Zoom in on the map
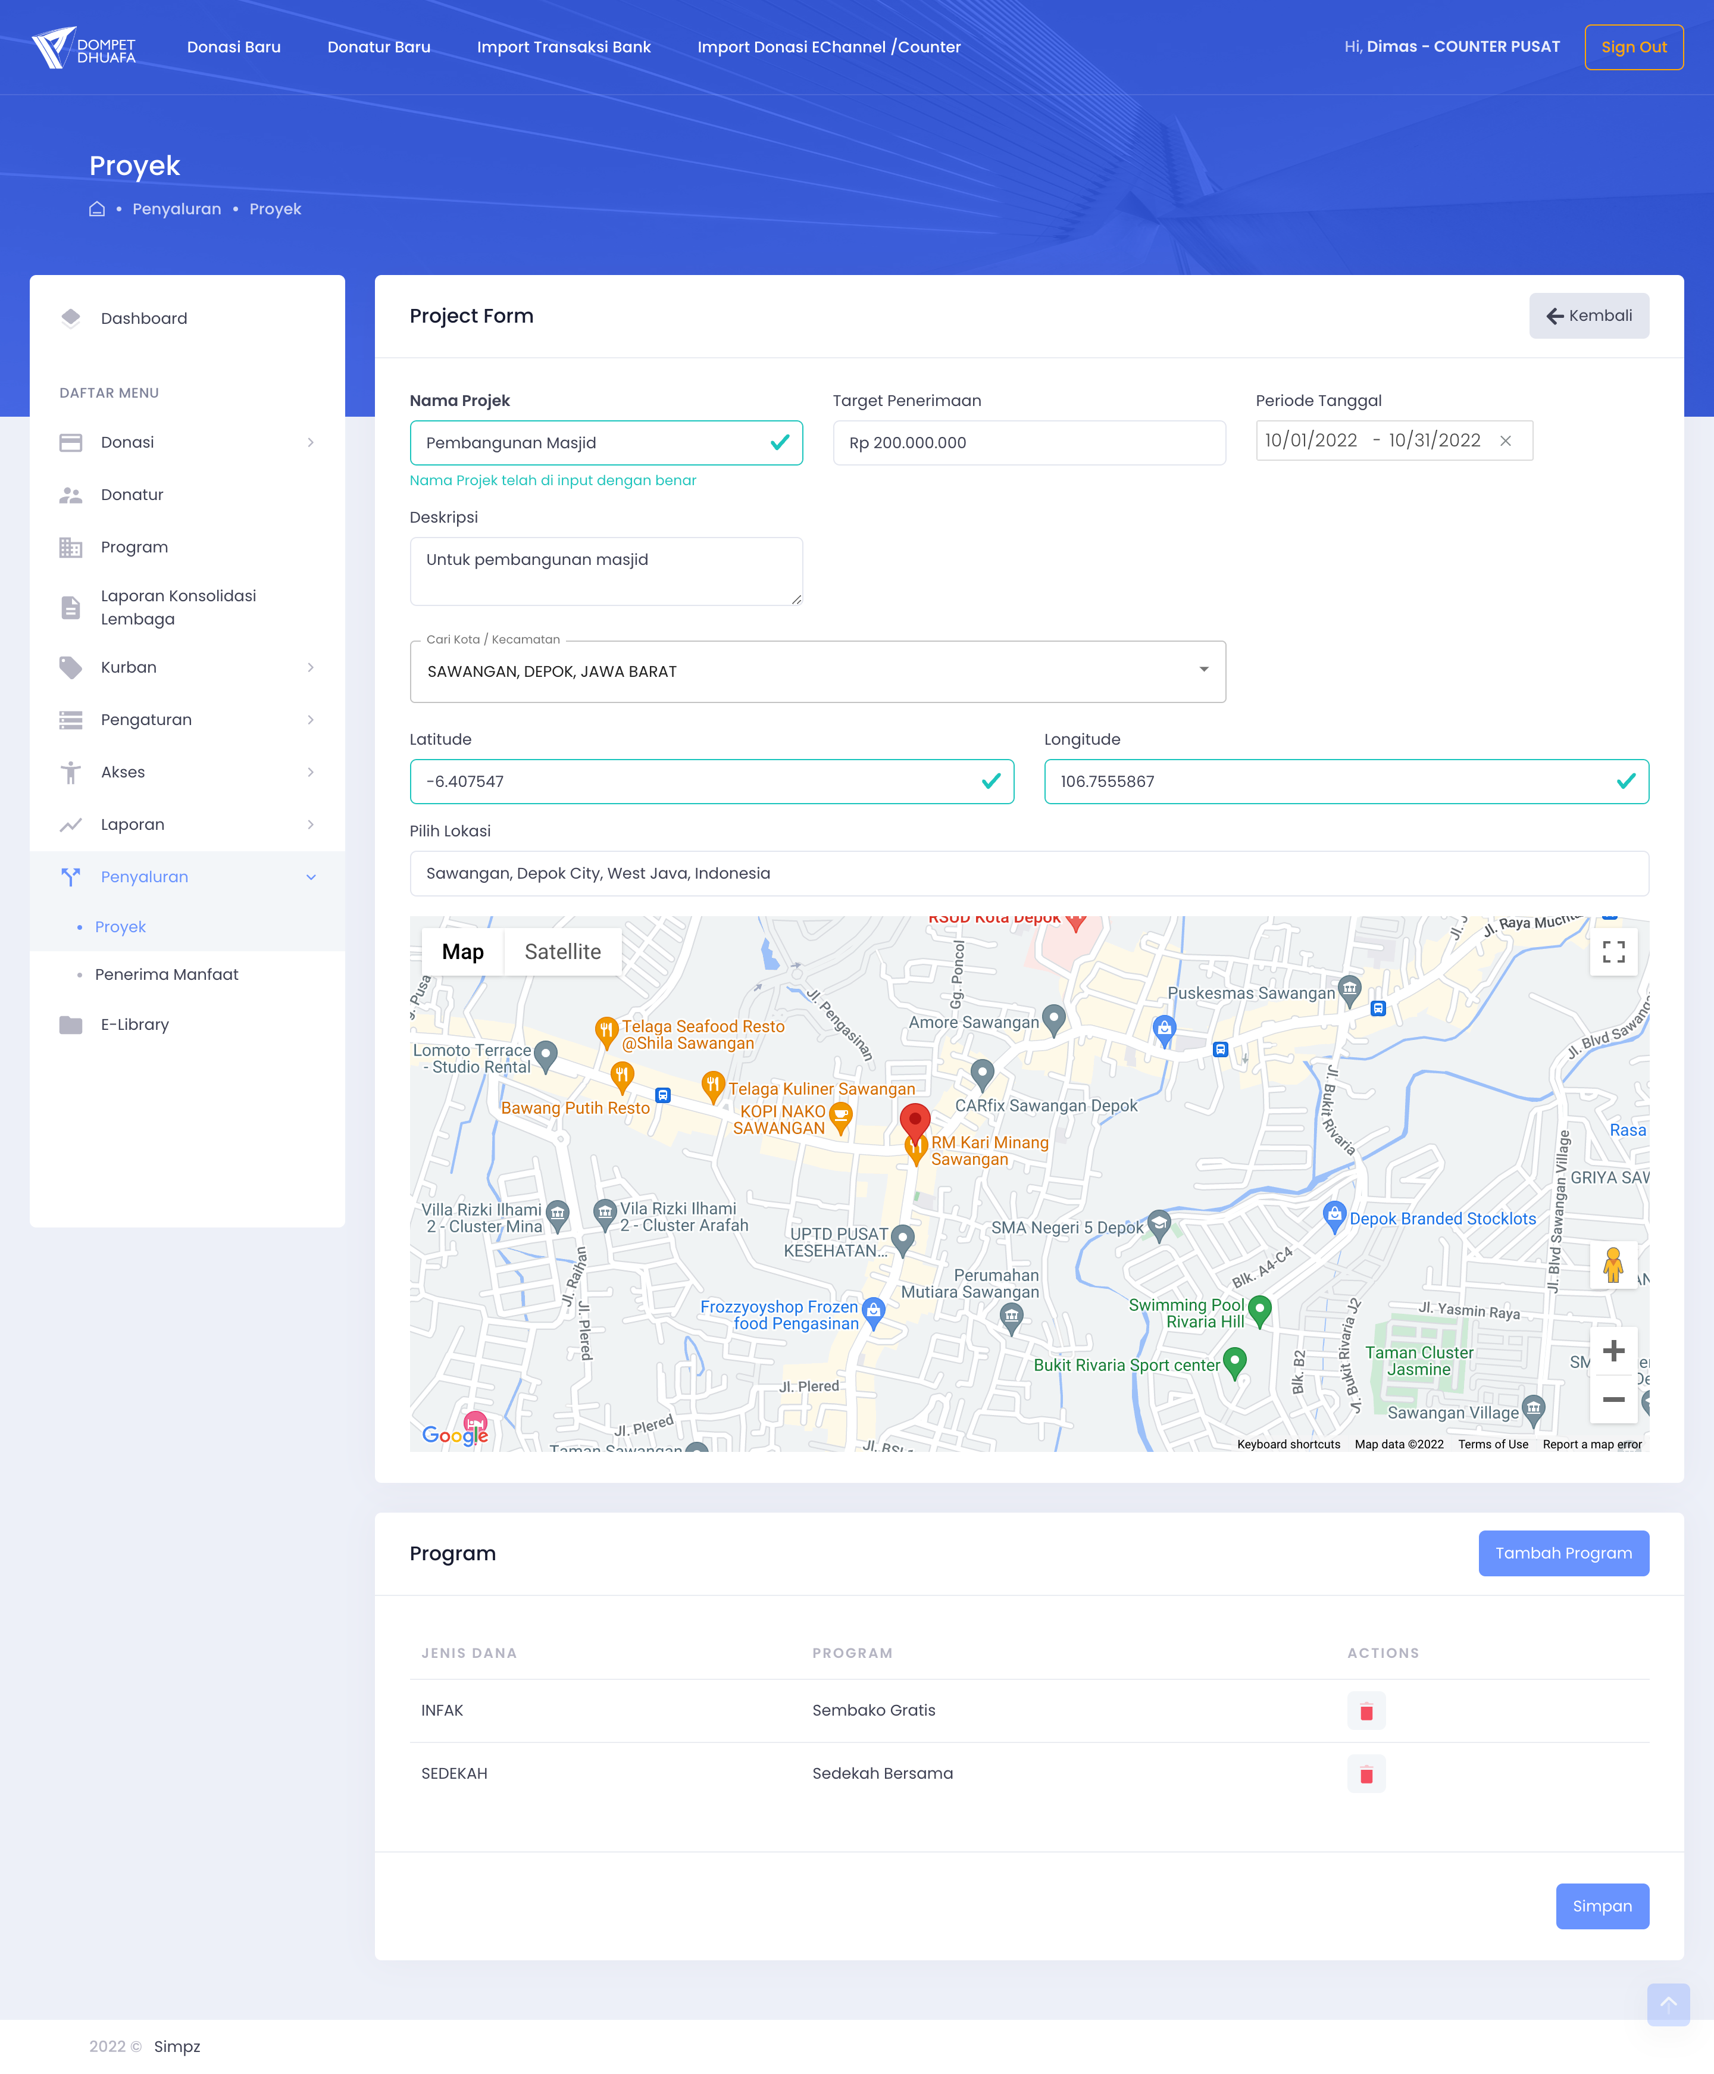This screenshot has width=1714, height=2074. (x=1612, y=1350)
